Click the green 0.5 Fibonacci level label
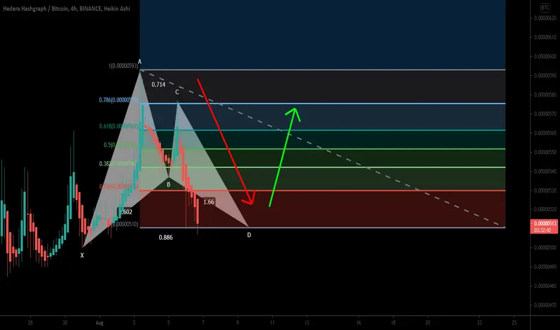 click(x=121, y=145)
